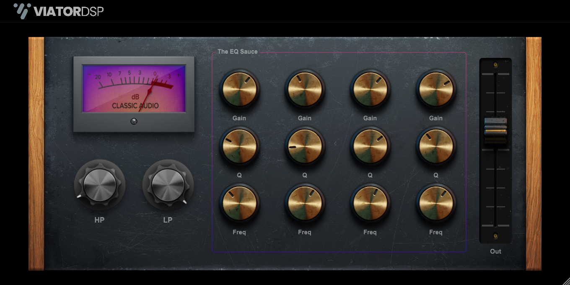Click the third band Freq knob

(x=370, y=203)
